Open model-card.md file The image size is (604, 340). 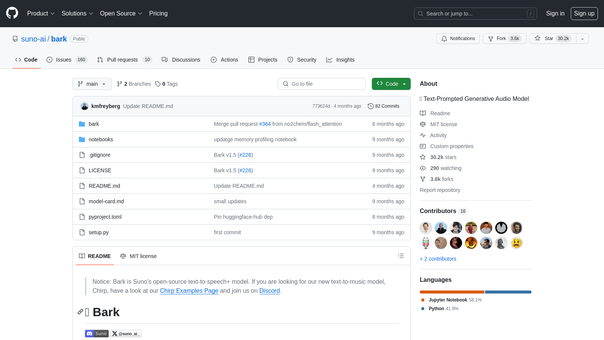point(106,201)
